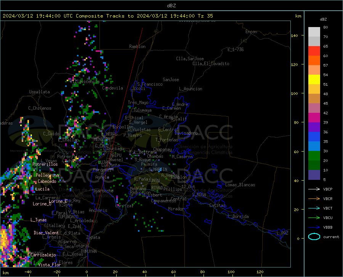Screen dimensions: 343x277
Task: Click the Clla.SanJose label
Action: [x=190, y=59]
